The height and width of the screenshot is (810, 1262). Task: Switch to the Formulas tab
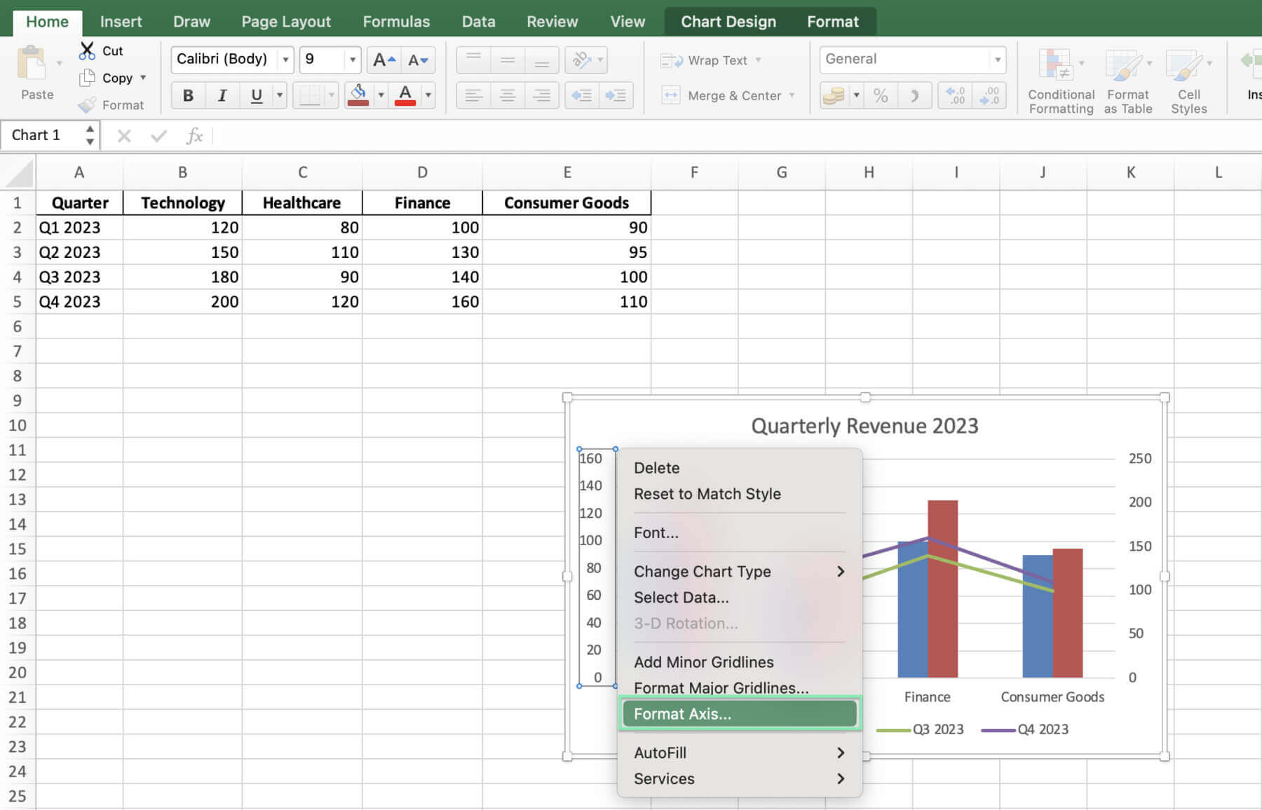pyautogui.click(x=396, y=22)
